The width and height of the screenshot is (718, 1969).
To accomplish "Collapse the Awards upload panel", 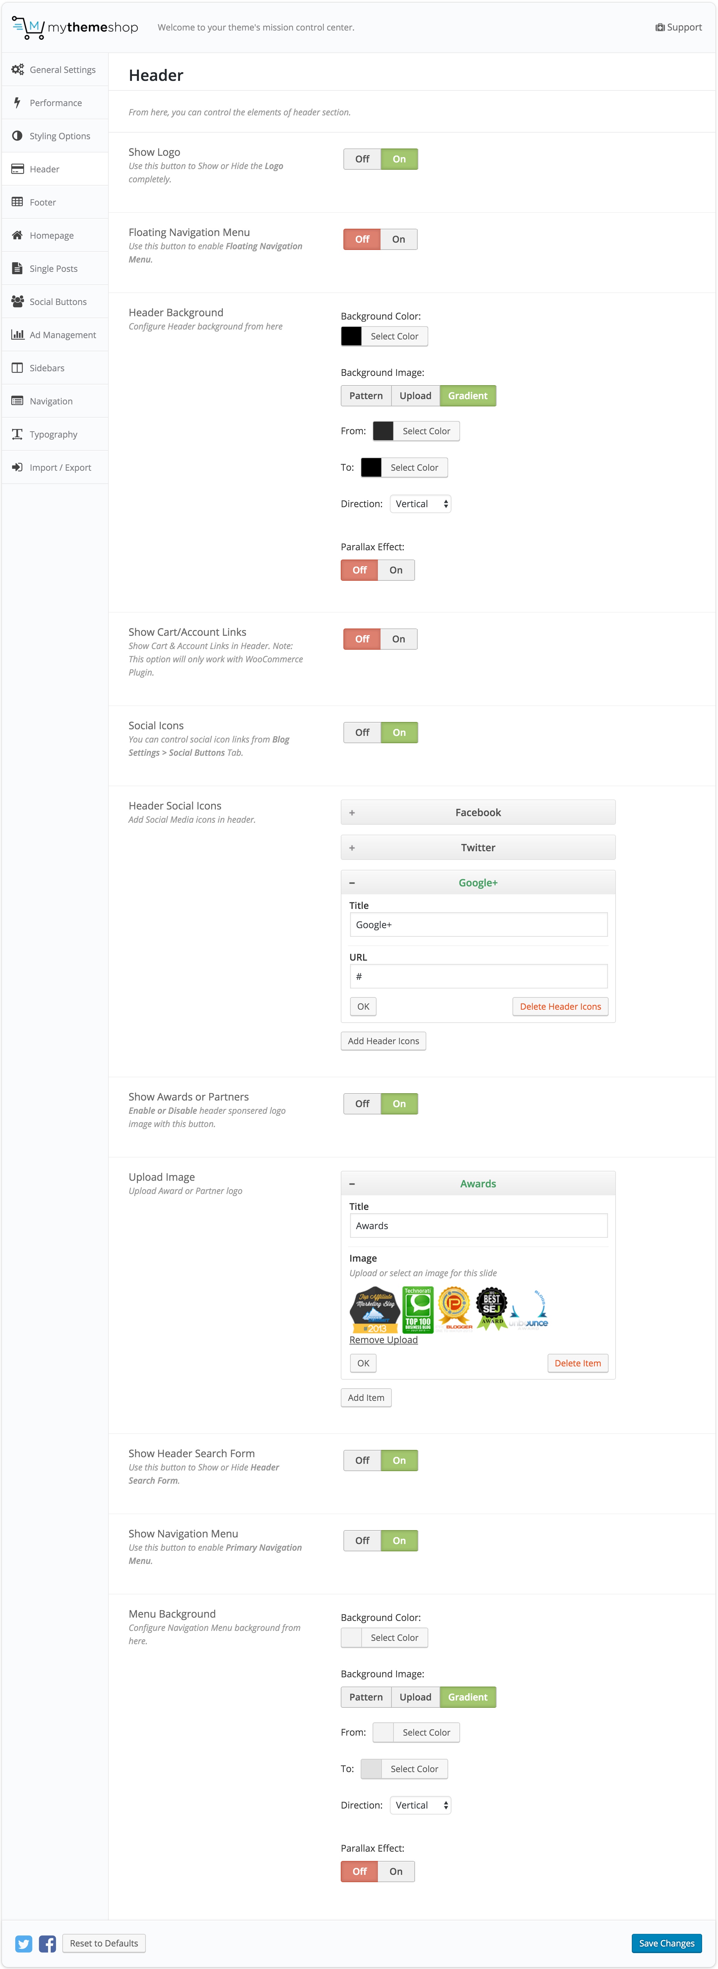I will [x=478, y=1183].
